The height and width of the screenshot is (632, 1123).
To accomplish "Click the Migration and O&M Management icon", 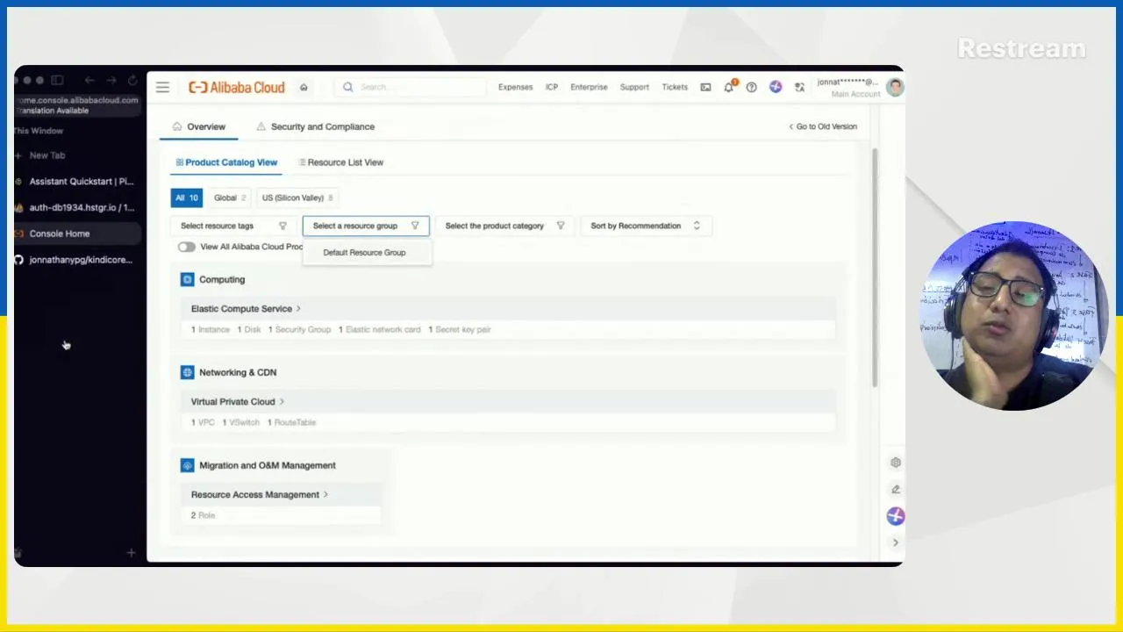I will click(187, 465).
